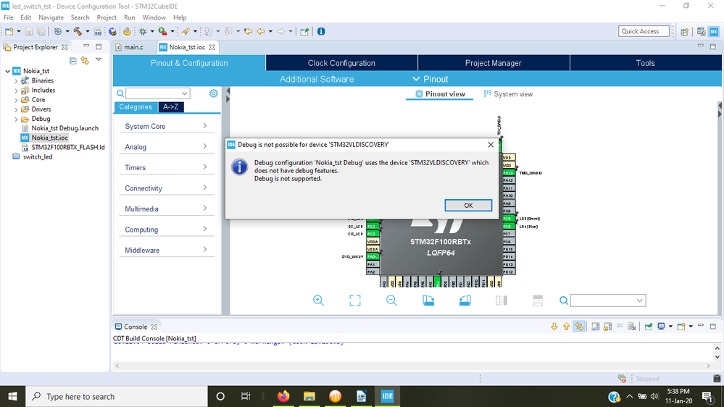The image size is (724, 407).
Task: Click the yellow Back arrow in toolbar
Action: click(x=261, y=31)
